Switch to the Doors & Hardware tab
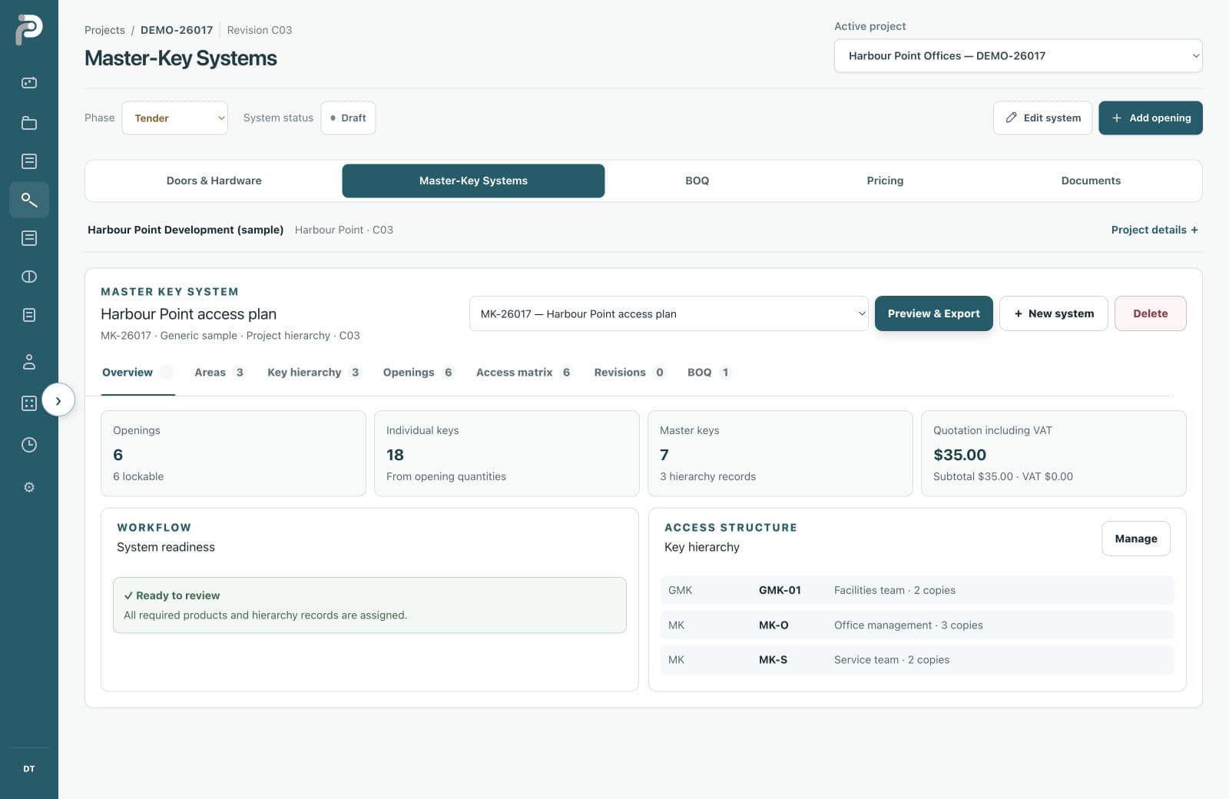Viewport: 1229px width, 799px height. [214, 181]
